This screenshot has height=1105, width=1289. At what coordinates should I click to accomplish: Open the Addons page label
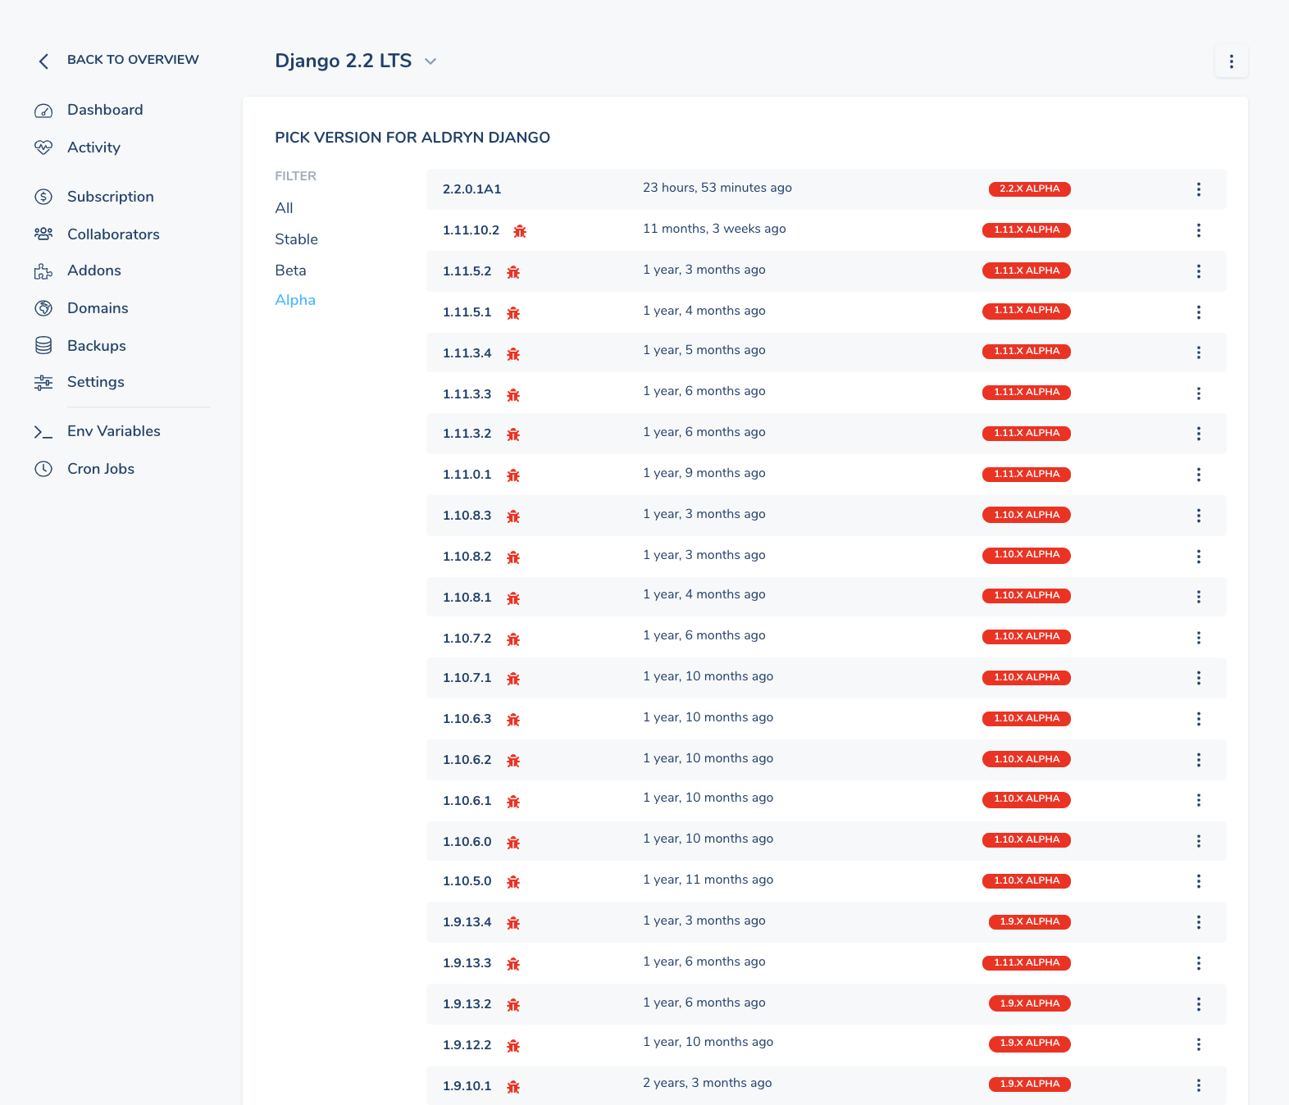[x=94, y=271]
